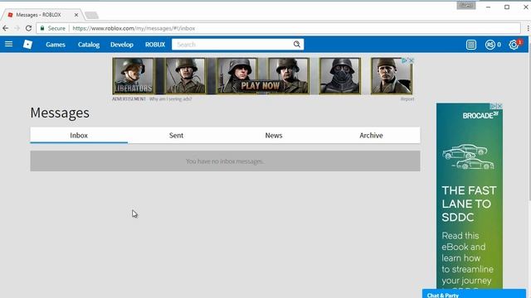Click AdChoices icon on Brocade ad
The image size is (531, 298).
[x=494, y=106]
